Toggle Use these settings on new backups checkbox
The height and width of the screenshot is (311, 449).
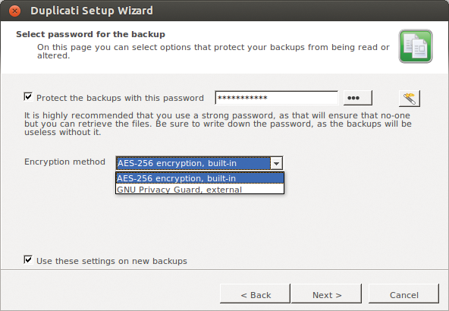[28, 259]
